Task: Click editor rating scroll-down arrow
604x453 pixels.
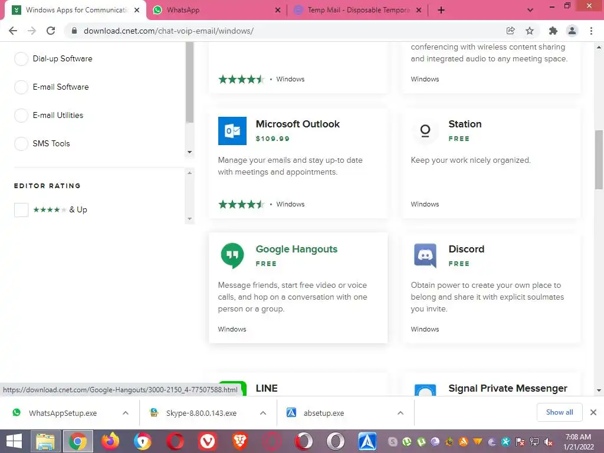Action: pyautogui.click(x=189, y=219)
